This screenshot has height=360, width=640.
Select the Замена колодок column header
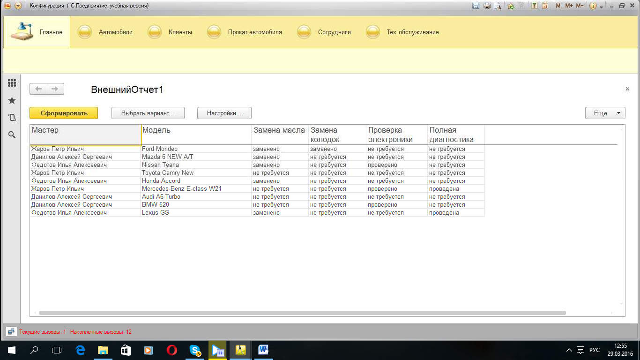click(x=337, y=135)
